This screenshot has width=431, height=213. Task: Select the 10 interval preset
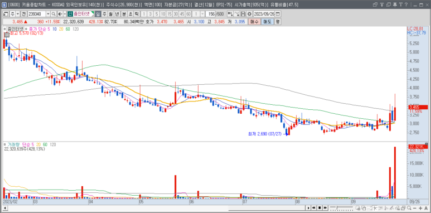tap(163, 14)
